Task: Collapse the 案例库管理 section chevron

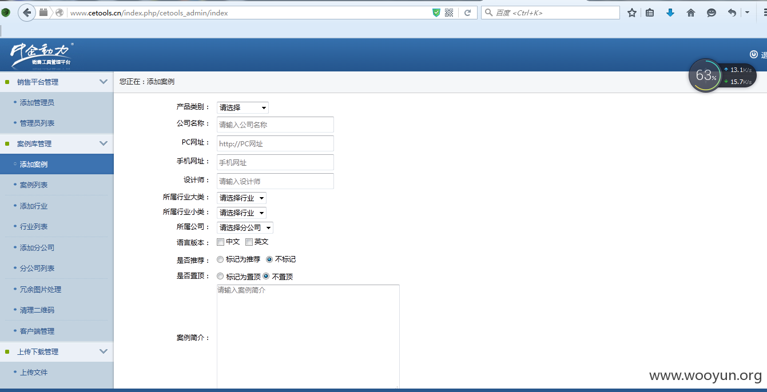Action: (x=103, y=143)
